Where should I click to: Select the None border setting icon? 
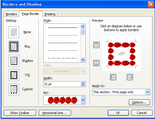(x=14, y=32)
